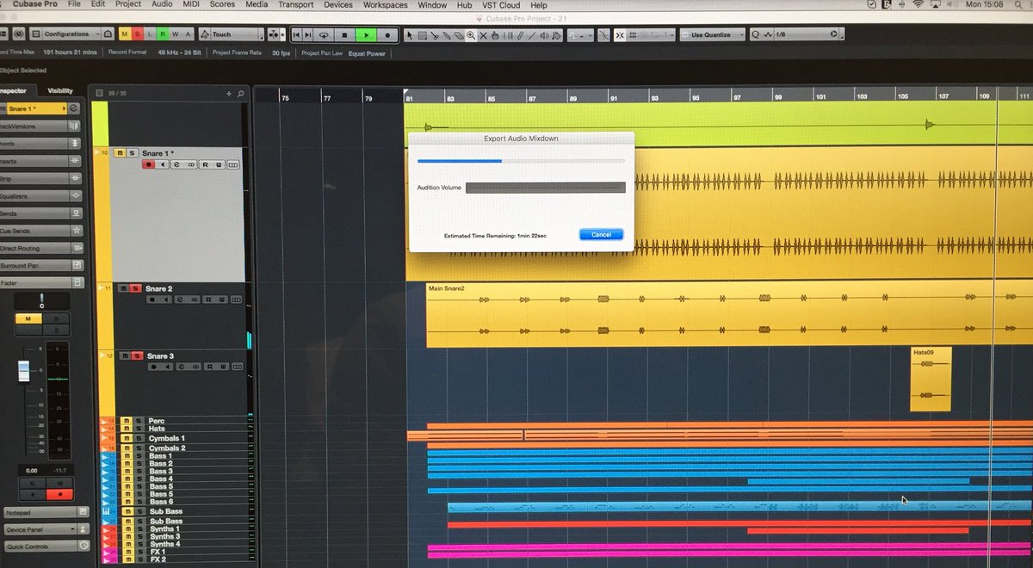Screen dimensions: 1033x568
Task: Mute the Snare 1 track
Action: (x=121, y=152)
